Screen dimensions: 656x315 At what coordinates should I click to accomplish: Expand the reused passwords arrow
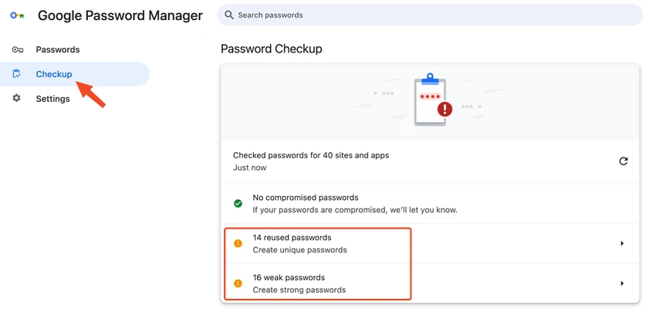622,243
